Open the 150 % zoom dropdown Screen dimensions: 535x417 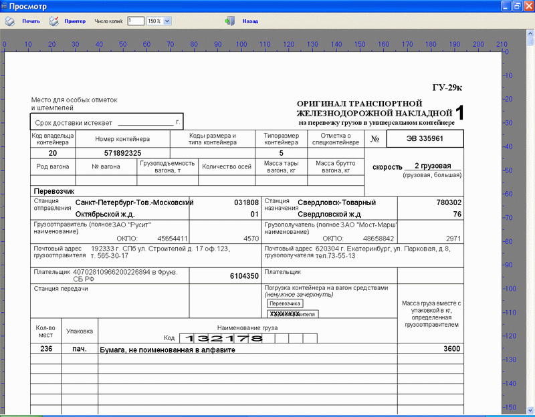pos(167,21)
